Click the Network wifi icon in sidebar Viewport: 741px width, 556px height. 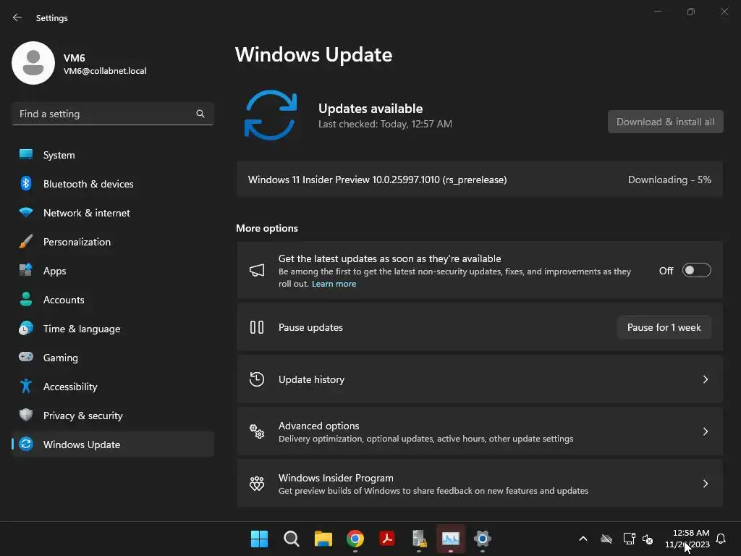pos(26,212)
